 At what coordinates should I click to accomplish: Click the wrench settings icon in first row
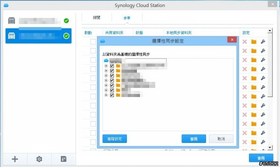point(263,42)
